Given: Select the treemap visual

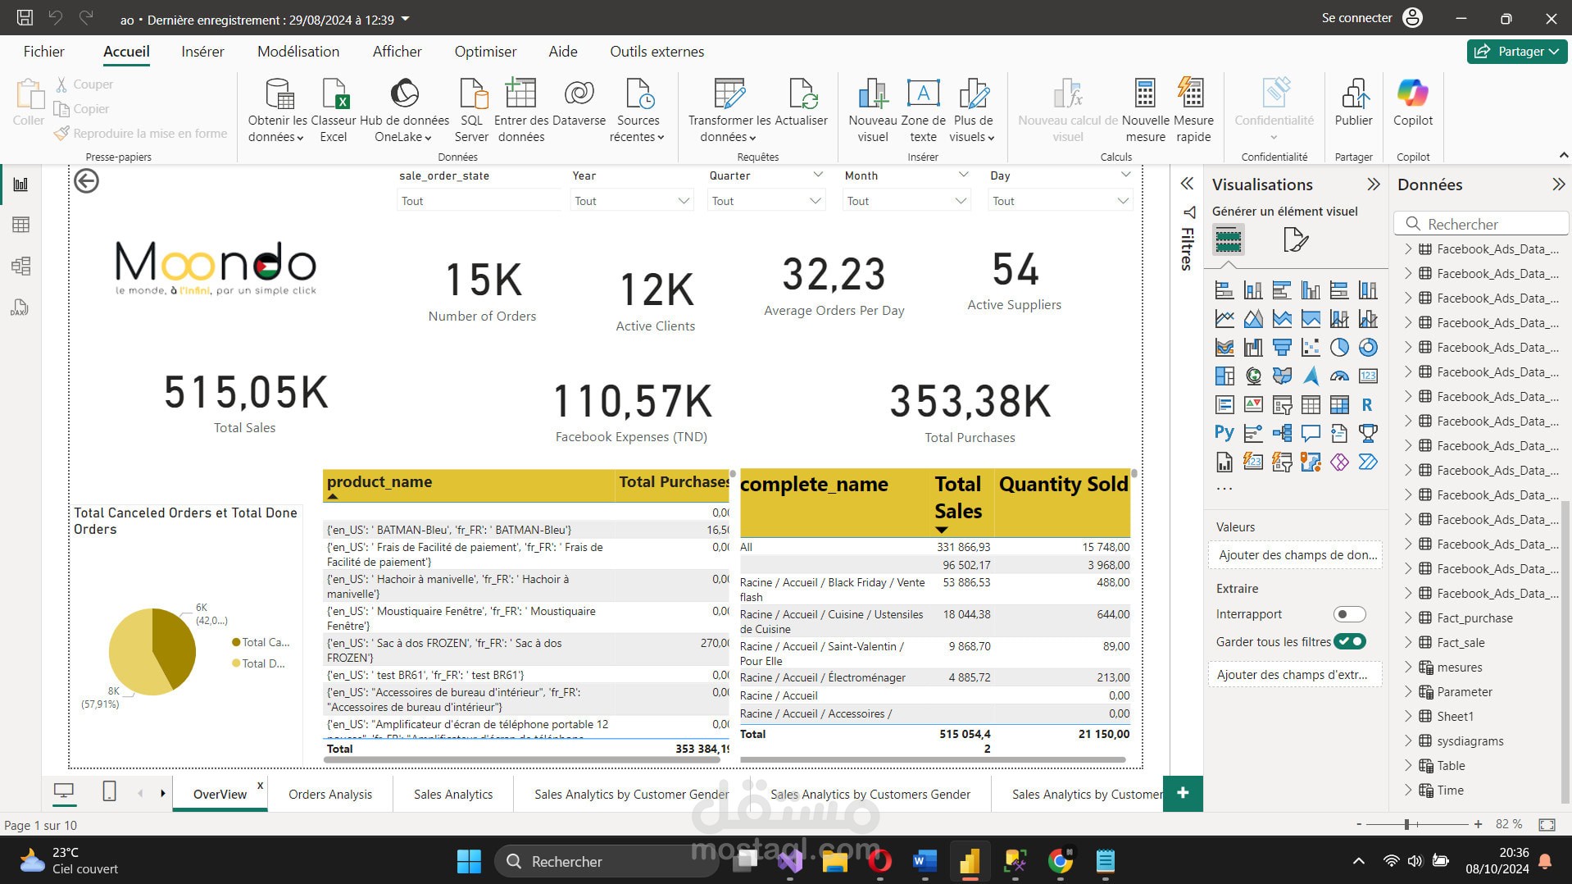Looking at the screenshot, I should 1224,376.
